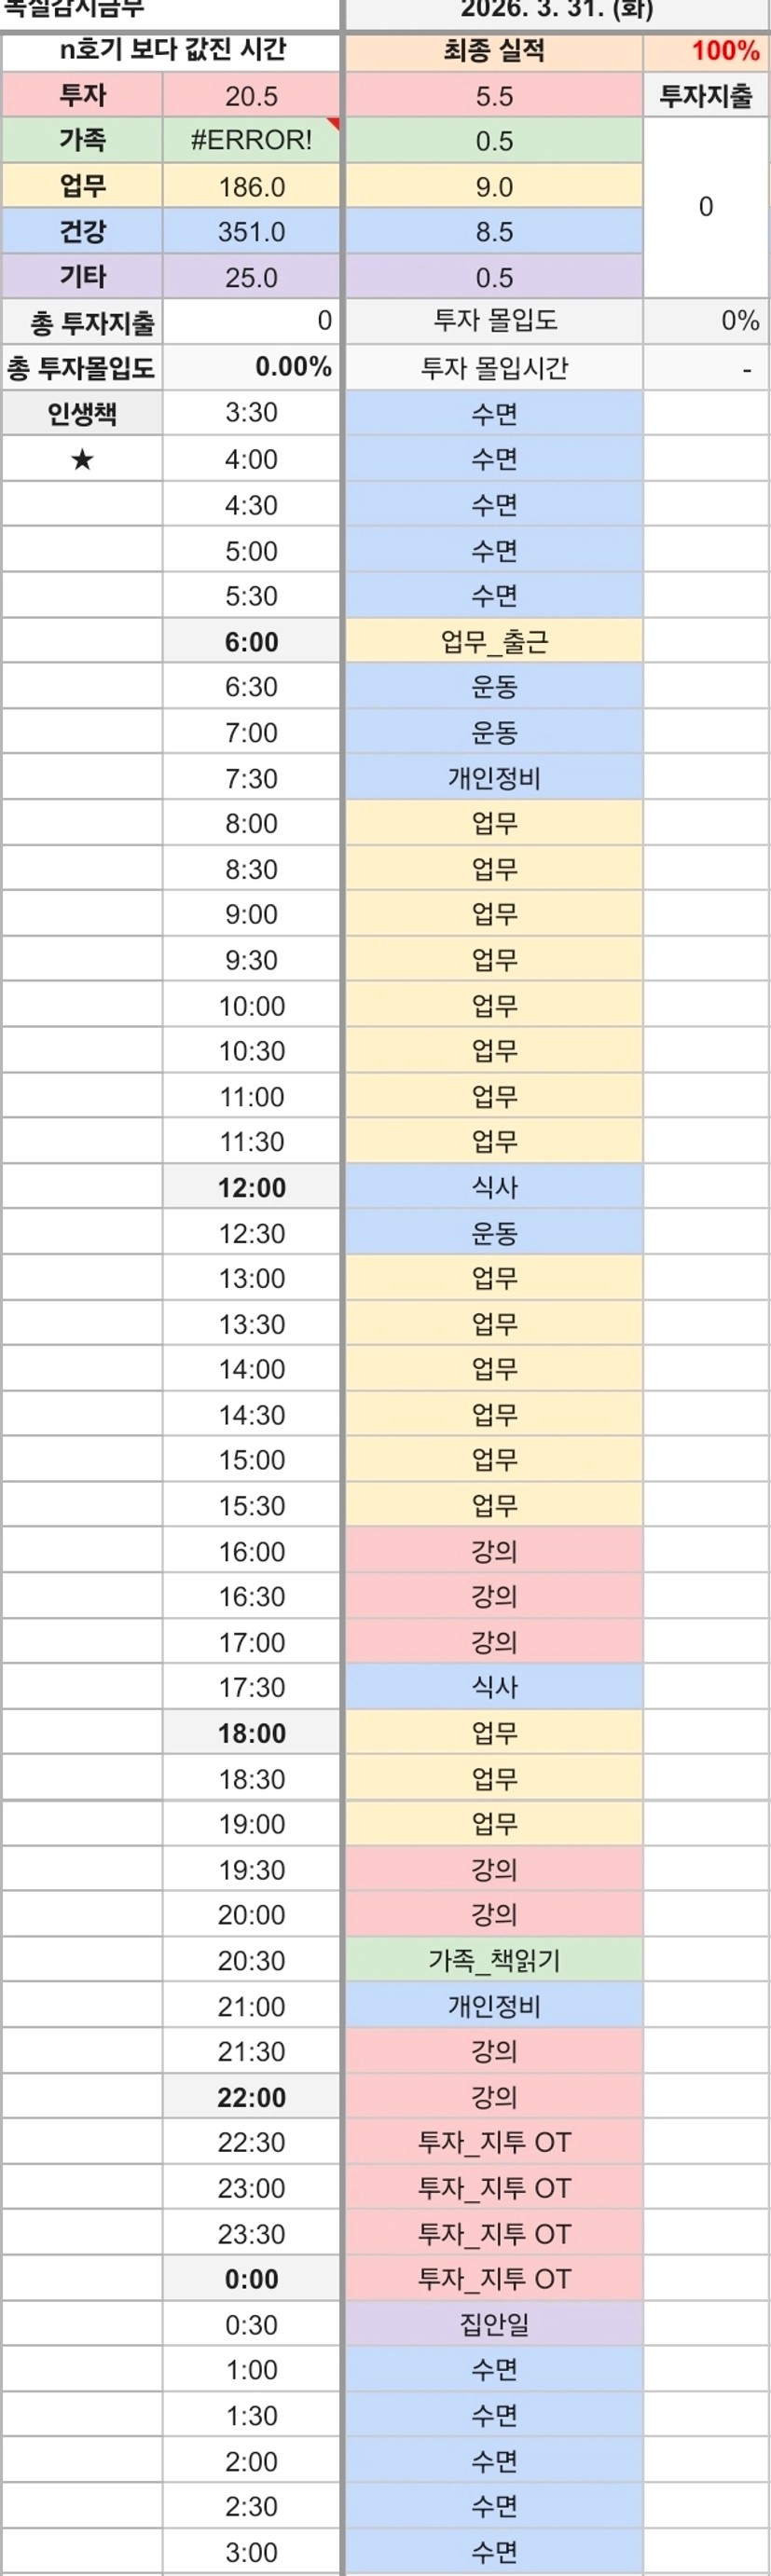This screenshot has height=2576, width=771.
Task: Select the 강의 cell at 16:00
Action: pos(494,1551)
